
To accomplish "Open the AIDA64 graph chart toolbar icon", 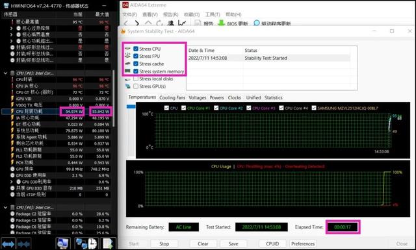I will (182, 23).
